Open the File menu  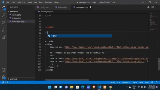pos(8,2)
